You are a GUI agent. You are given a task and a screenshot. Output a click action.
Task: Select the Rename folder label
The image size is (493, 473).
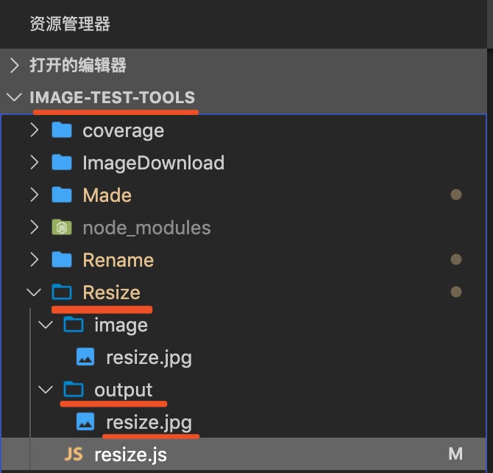pyautogui.click(x=118, y=260)
